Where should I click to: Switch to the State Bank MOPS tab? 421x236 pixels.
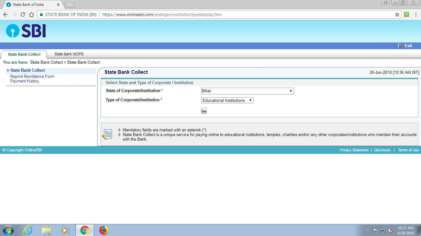[x=69, y=54]
